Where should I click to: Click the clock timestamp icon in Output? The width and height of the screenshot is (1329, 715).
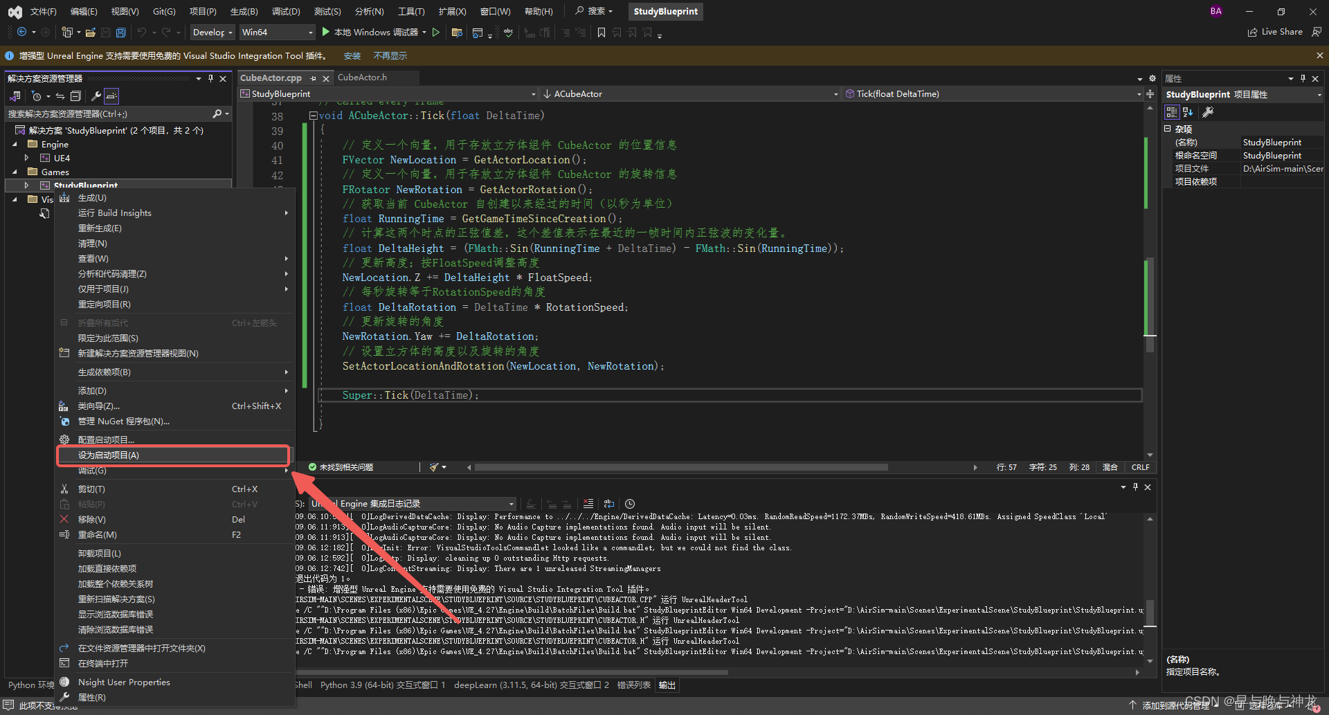tap(630, 504)
